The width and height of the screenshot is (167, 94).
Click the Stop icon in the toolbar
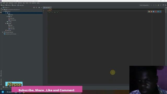coord(161,5)
